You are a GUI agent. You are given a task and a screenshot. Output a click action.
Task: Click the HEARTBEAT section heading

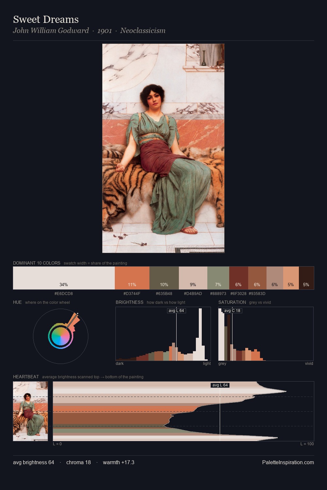tap(26, 377)
